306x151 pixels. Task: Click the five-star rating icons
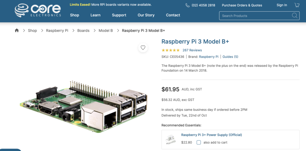coord(170,50)
